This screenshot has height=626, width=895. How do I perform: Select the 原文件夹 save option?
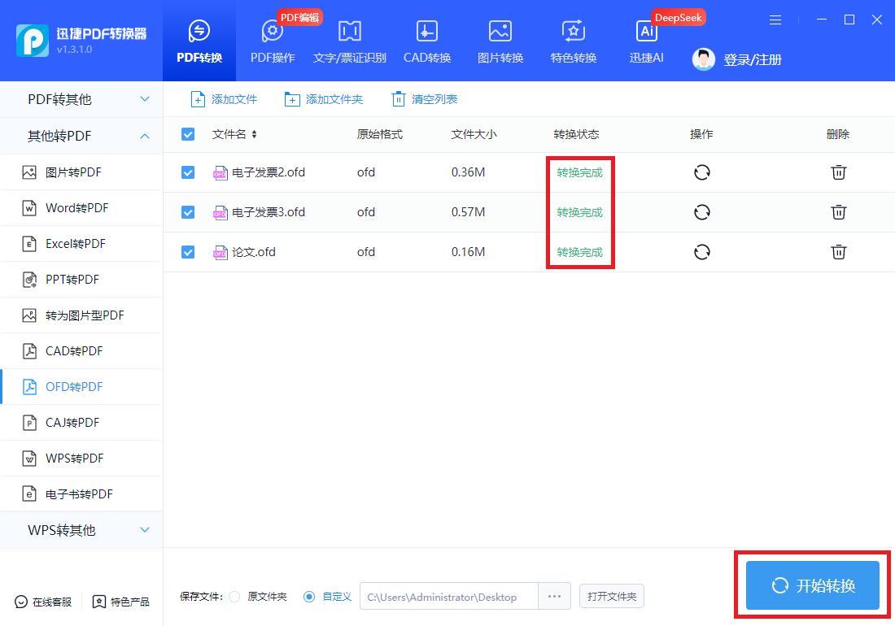coord(234,596)
